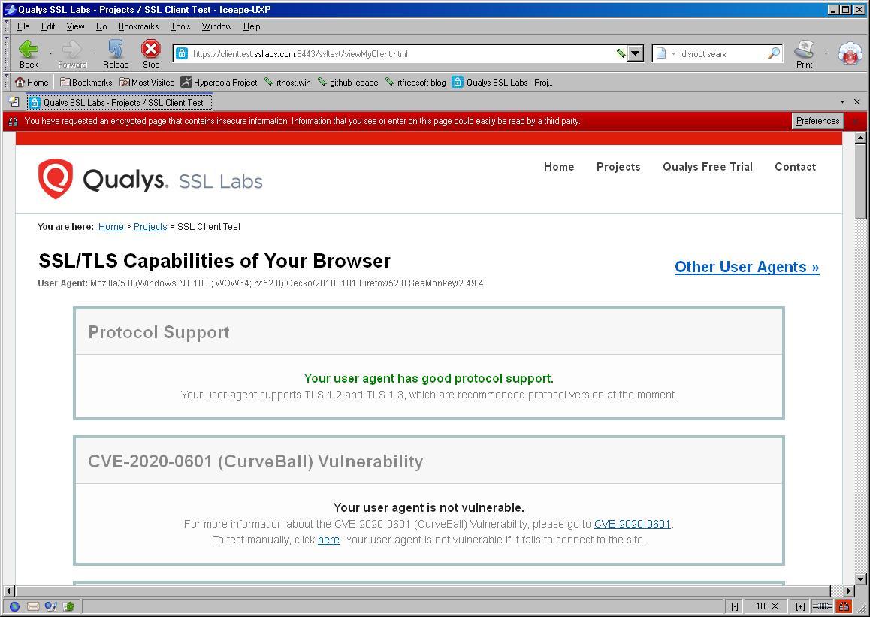The width and height of the screenshot is (870, 617).
Task: Open a new tab with the new tab icon
Action: coord(14,102)
